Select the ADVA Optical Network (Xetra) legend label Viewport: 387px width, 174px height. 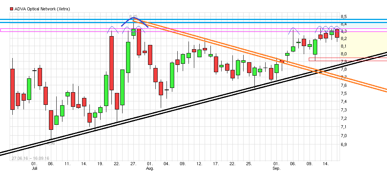(42, 9)
